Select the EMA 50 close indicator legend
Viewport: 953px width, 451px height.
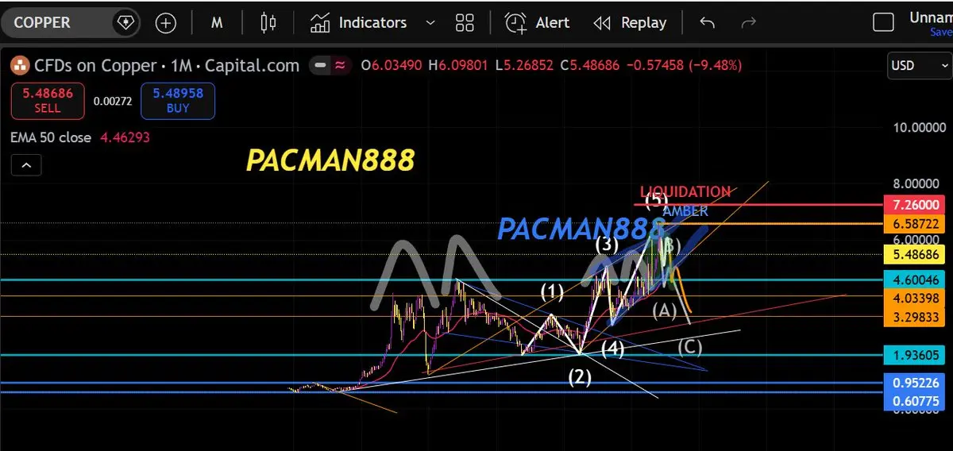51,137
